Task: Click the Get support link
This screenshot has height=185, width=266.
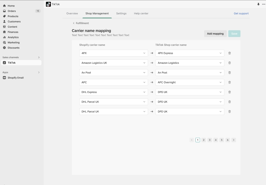Action: (x=241, y=13)
